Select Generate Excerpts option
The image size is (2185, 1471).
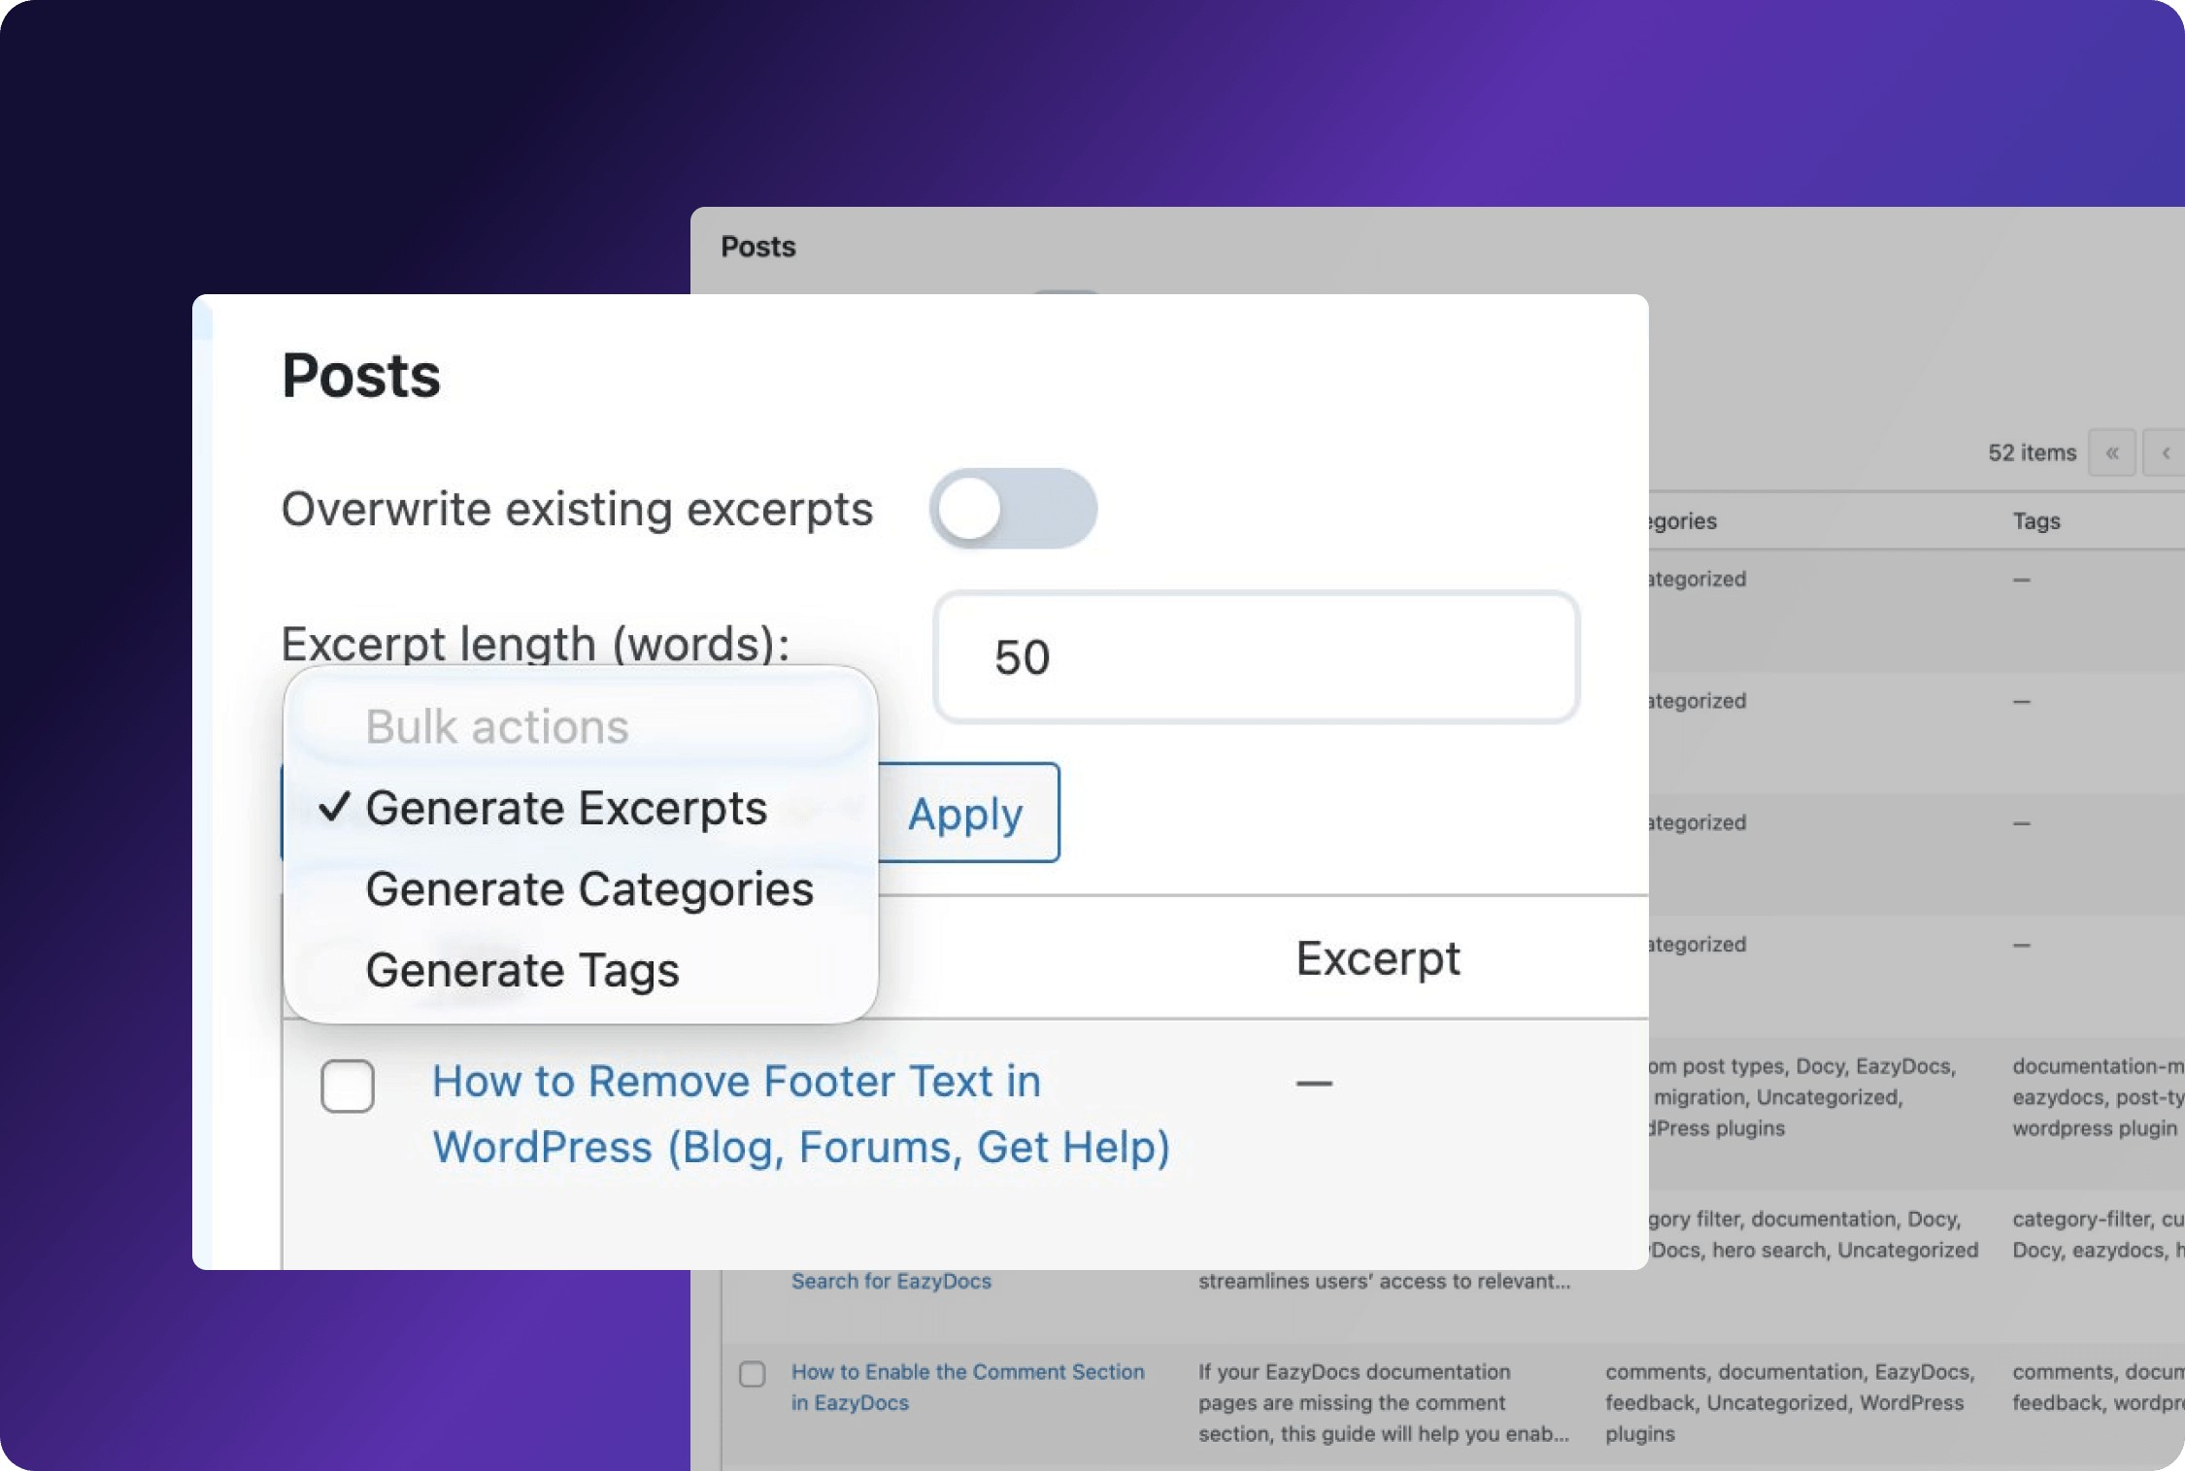click(x=566, y=808)
